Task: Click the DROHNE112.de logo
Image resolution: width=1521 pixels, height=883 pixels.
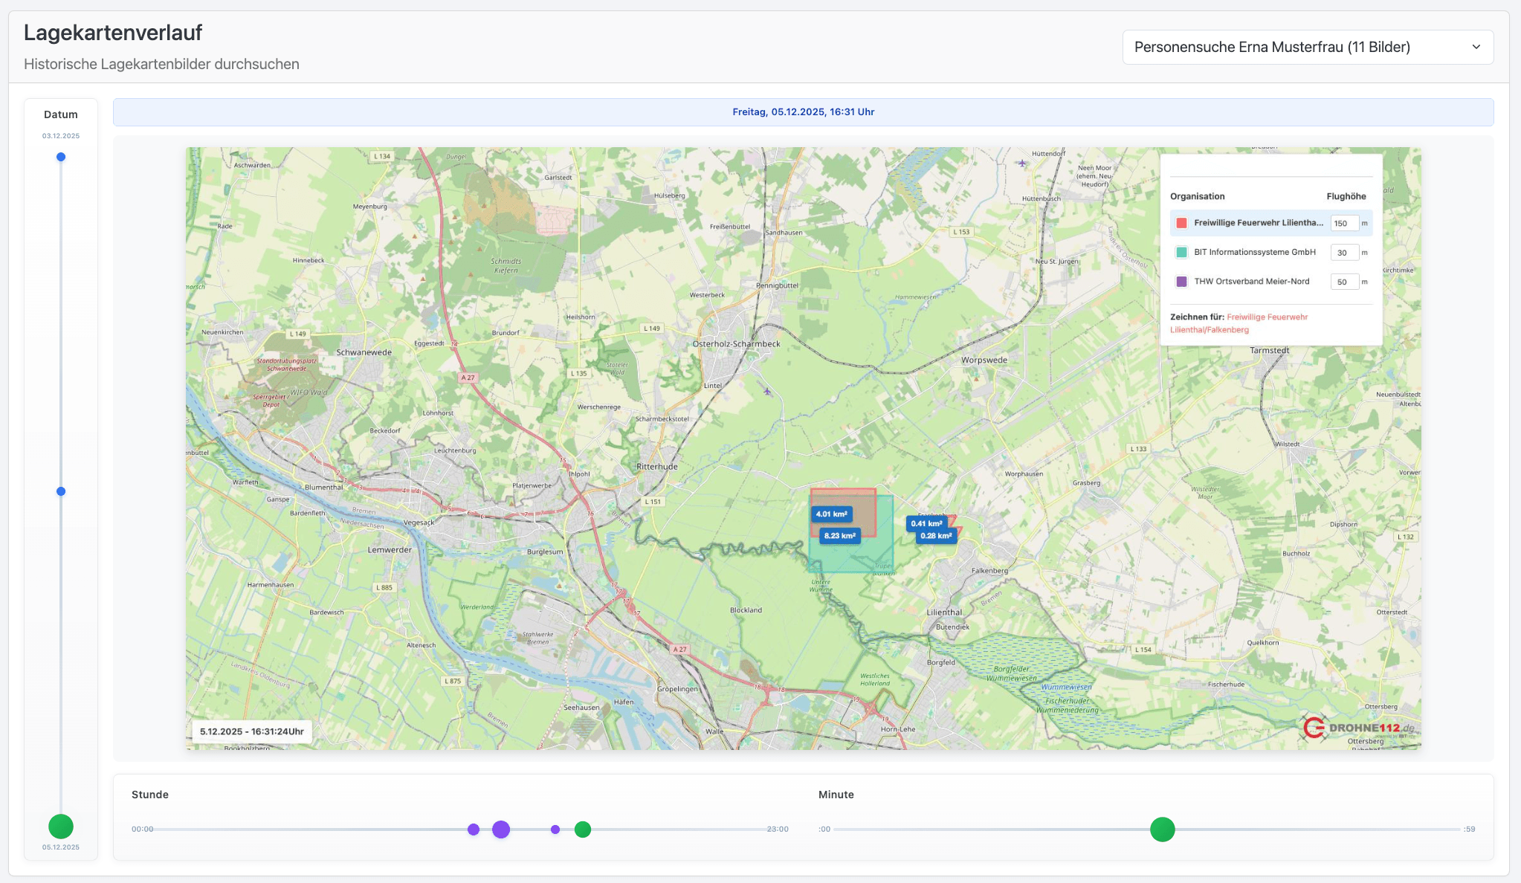Action: [1360, 728]
